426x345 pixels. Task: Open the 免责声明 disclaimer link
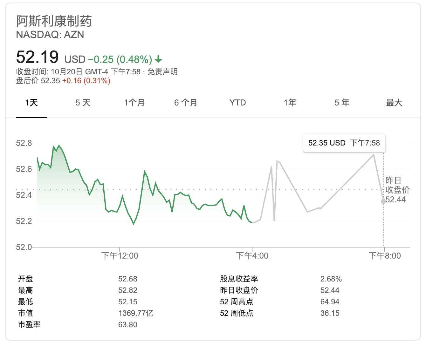tap(162, 71)
